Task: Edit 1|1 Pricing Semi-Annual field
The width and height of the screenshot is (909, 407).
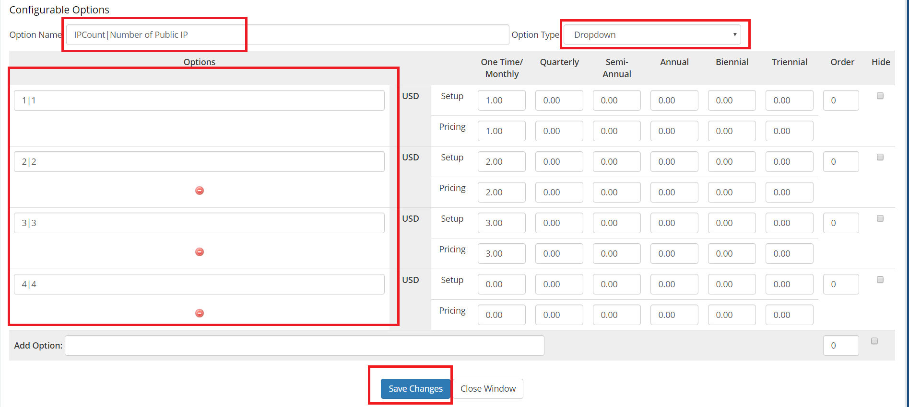Action: pos(617,131)
